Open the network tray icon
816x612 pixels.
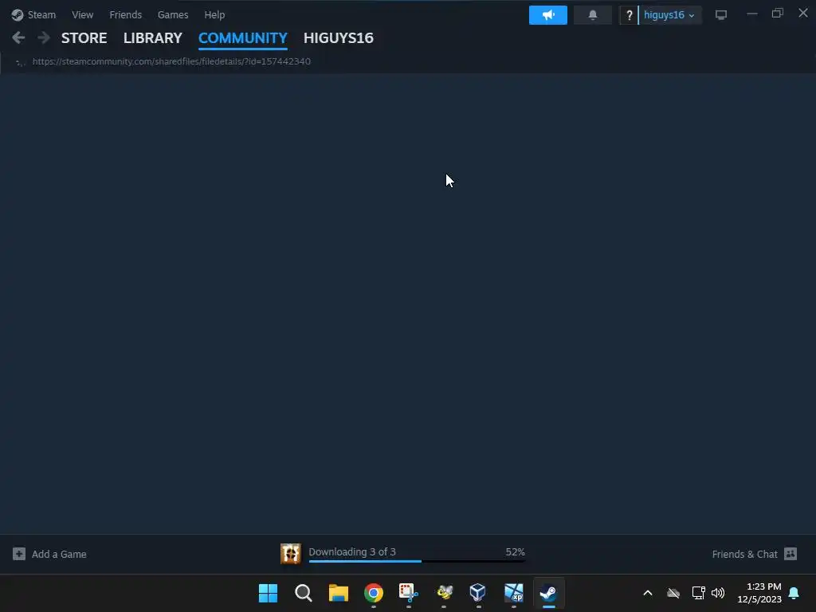(698, 593)
